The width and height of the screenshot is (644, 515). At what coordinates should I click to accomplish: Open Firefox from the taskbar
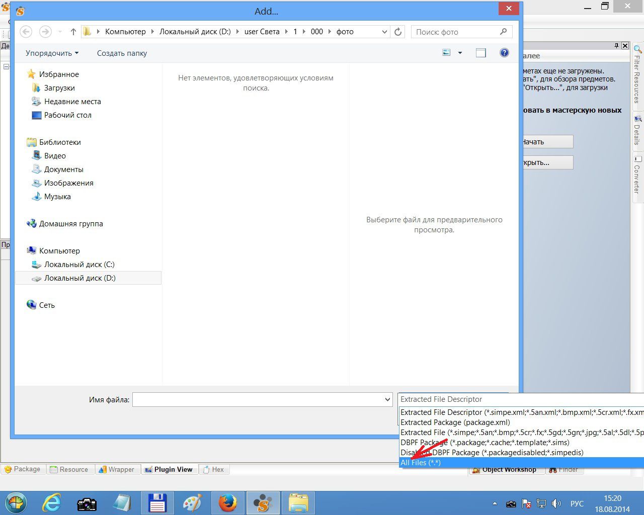[x=227, y=502]
